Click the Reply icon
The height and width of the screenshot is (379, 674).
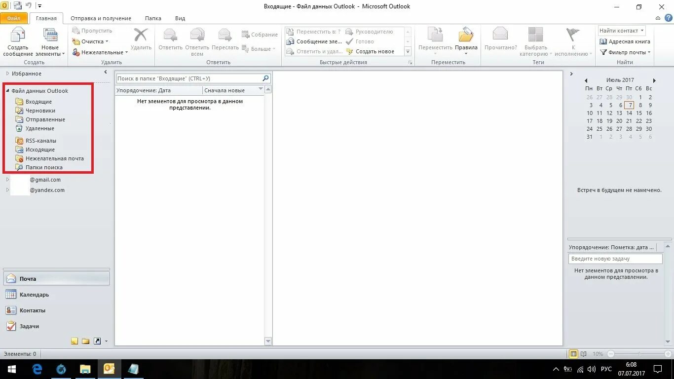coord(170,35)
